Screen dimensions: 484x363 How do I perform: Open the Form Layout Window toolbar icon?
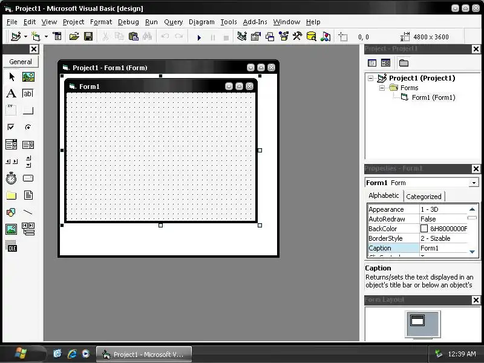(x=270, y=37)
